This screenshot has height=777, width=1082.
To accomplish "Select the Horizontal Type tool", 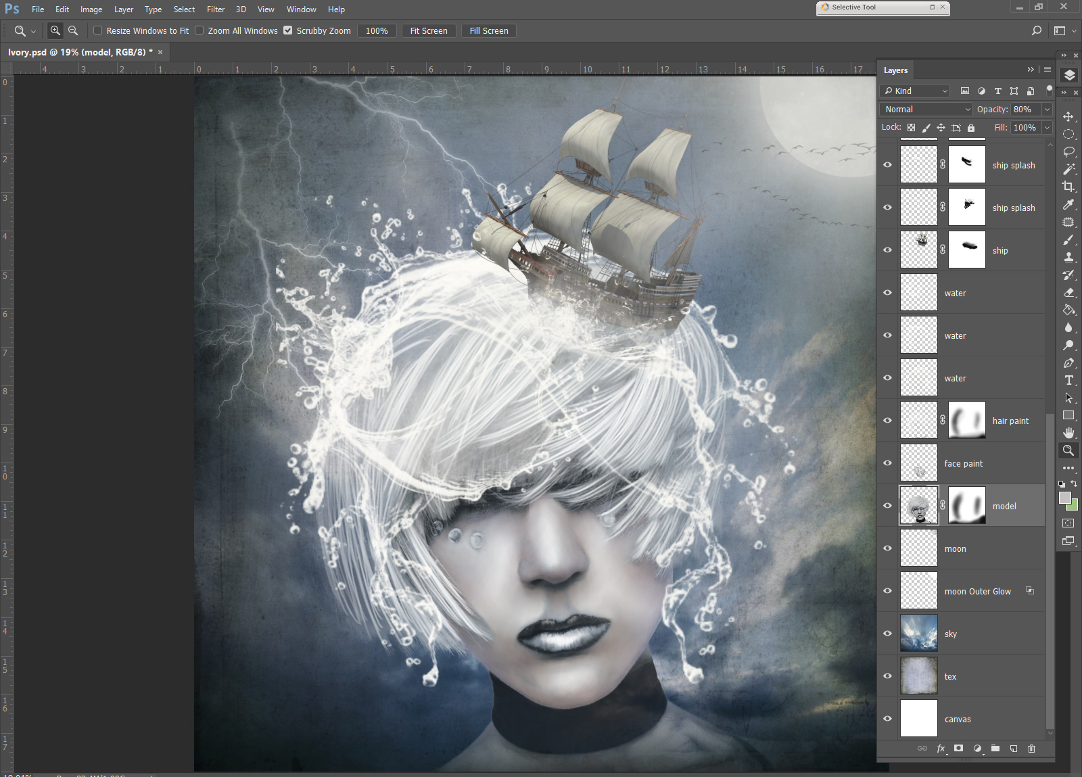I will tap(1068, 380).
